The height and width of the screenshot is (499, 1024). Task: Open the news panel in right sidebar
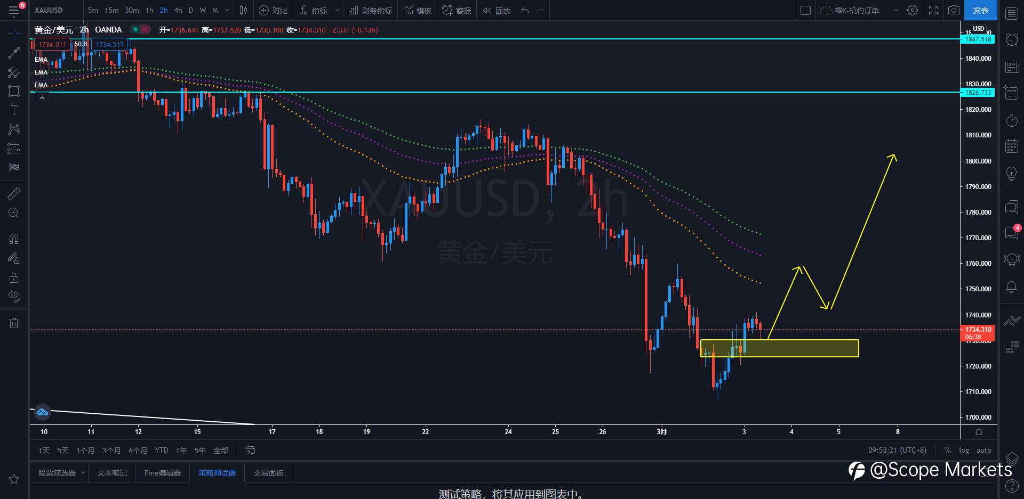point(1012,67)
